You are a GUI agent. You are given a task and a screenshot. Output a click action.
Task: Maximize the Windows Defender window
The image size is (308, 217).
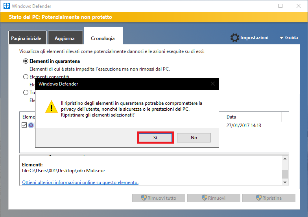(280, 6)
